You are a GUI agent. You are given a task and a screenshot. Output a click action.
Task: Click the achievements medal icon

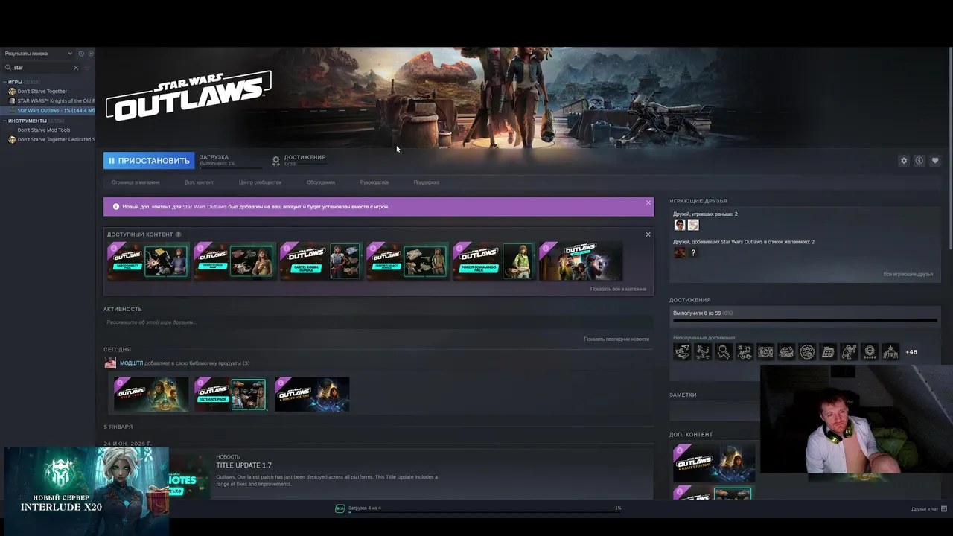click(x=276, y=161)
